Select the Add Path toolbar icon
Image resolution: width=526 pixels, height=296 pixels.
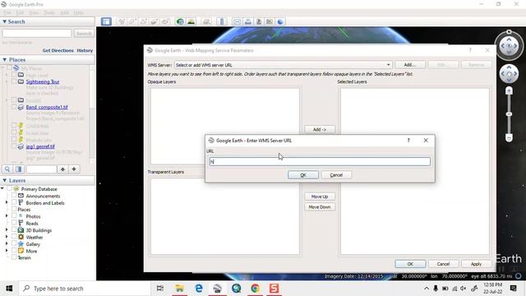[144, 22]
